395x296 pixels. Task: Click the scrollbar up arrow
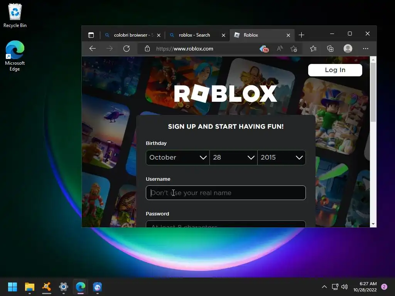click(373, 60)
